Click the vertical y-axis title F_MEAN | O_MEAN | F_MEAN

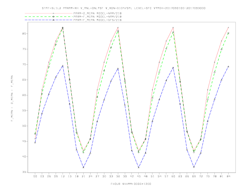(x=12, y=99)
